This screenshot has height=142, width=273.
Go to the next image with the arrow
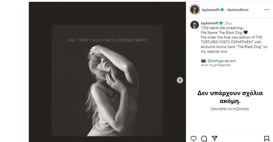point(180,80)
